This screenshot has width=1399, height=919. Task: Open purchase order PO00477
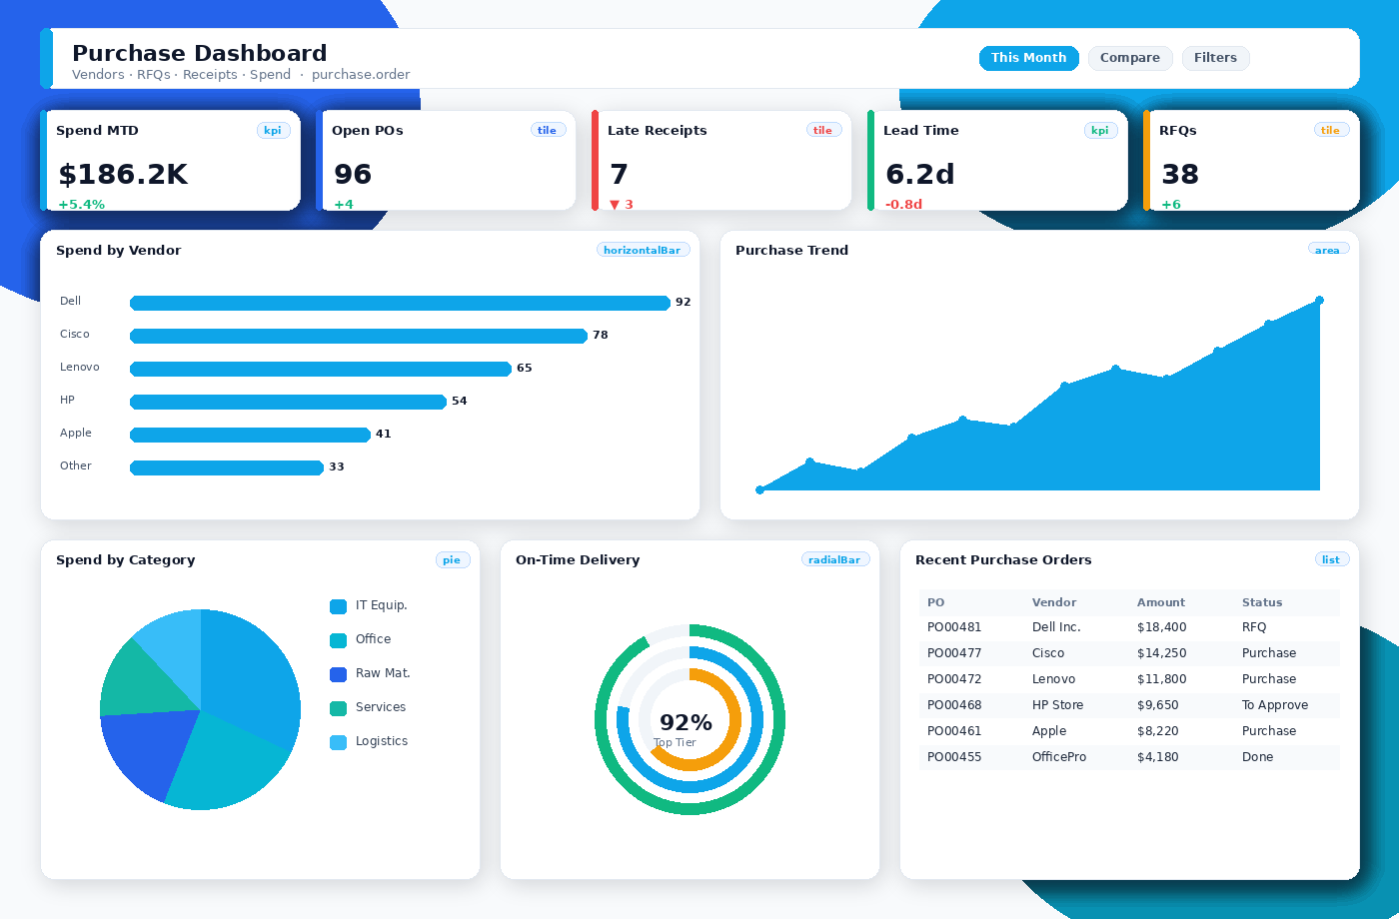click(1129, 653)
